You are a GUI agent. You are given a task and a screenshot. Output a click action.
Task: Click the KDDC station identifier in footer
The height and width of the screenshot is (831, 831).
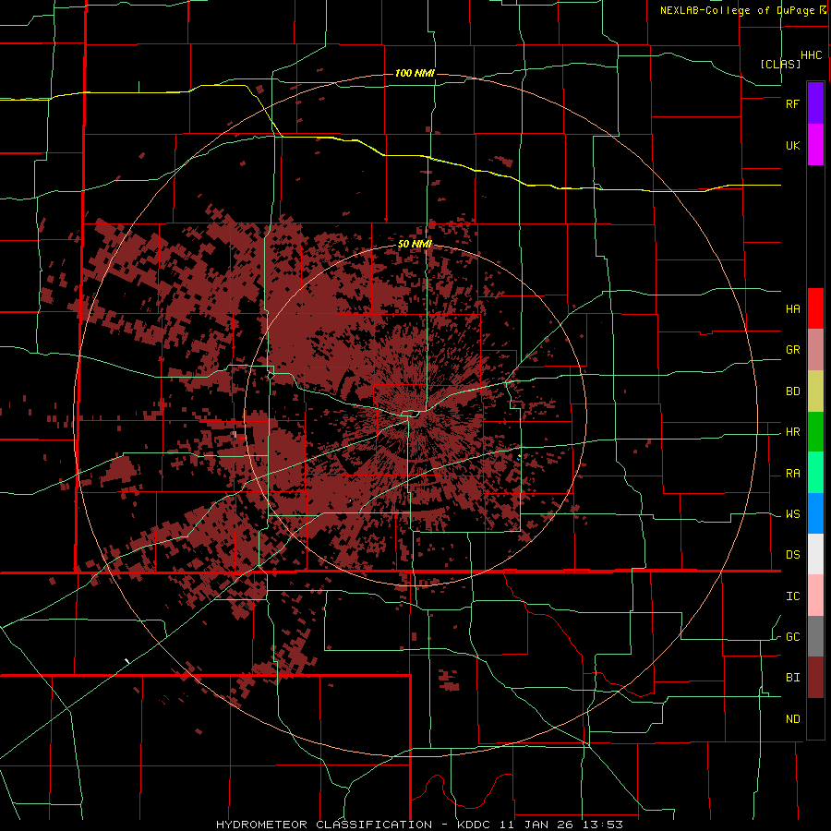click(472, 825)
